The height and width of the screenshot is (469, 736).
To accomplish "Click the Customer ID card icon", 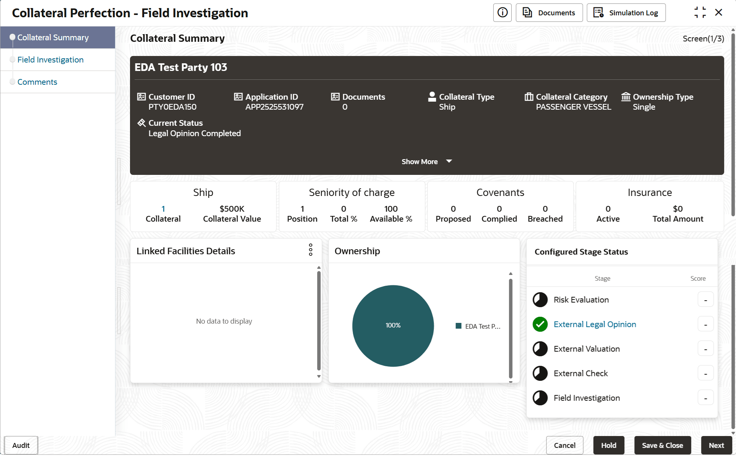I will point(142,97).
